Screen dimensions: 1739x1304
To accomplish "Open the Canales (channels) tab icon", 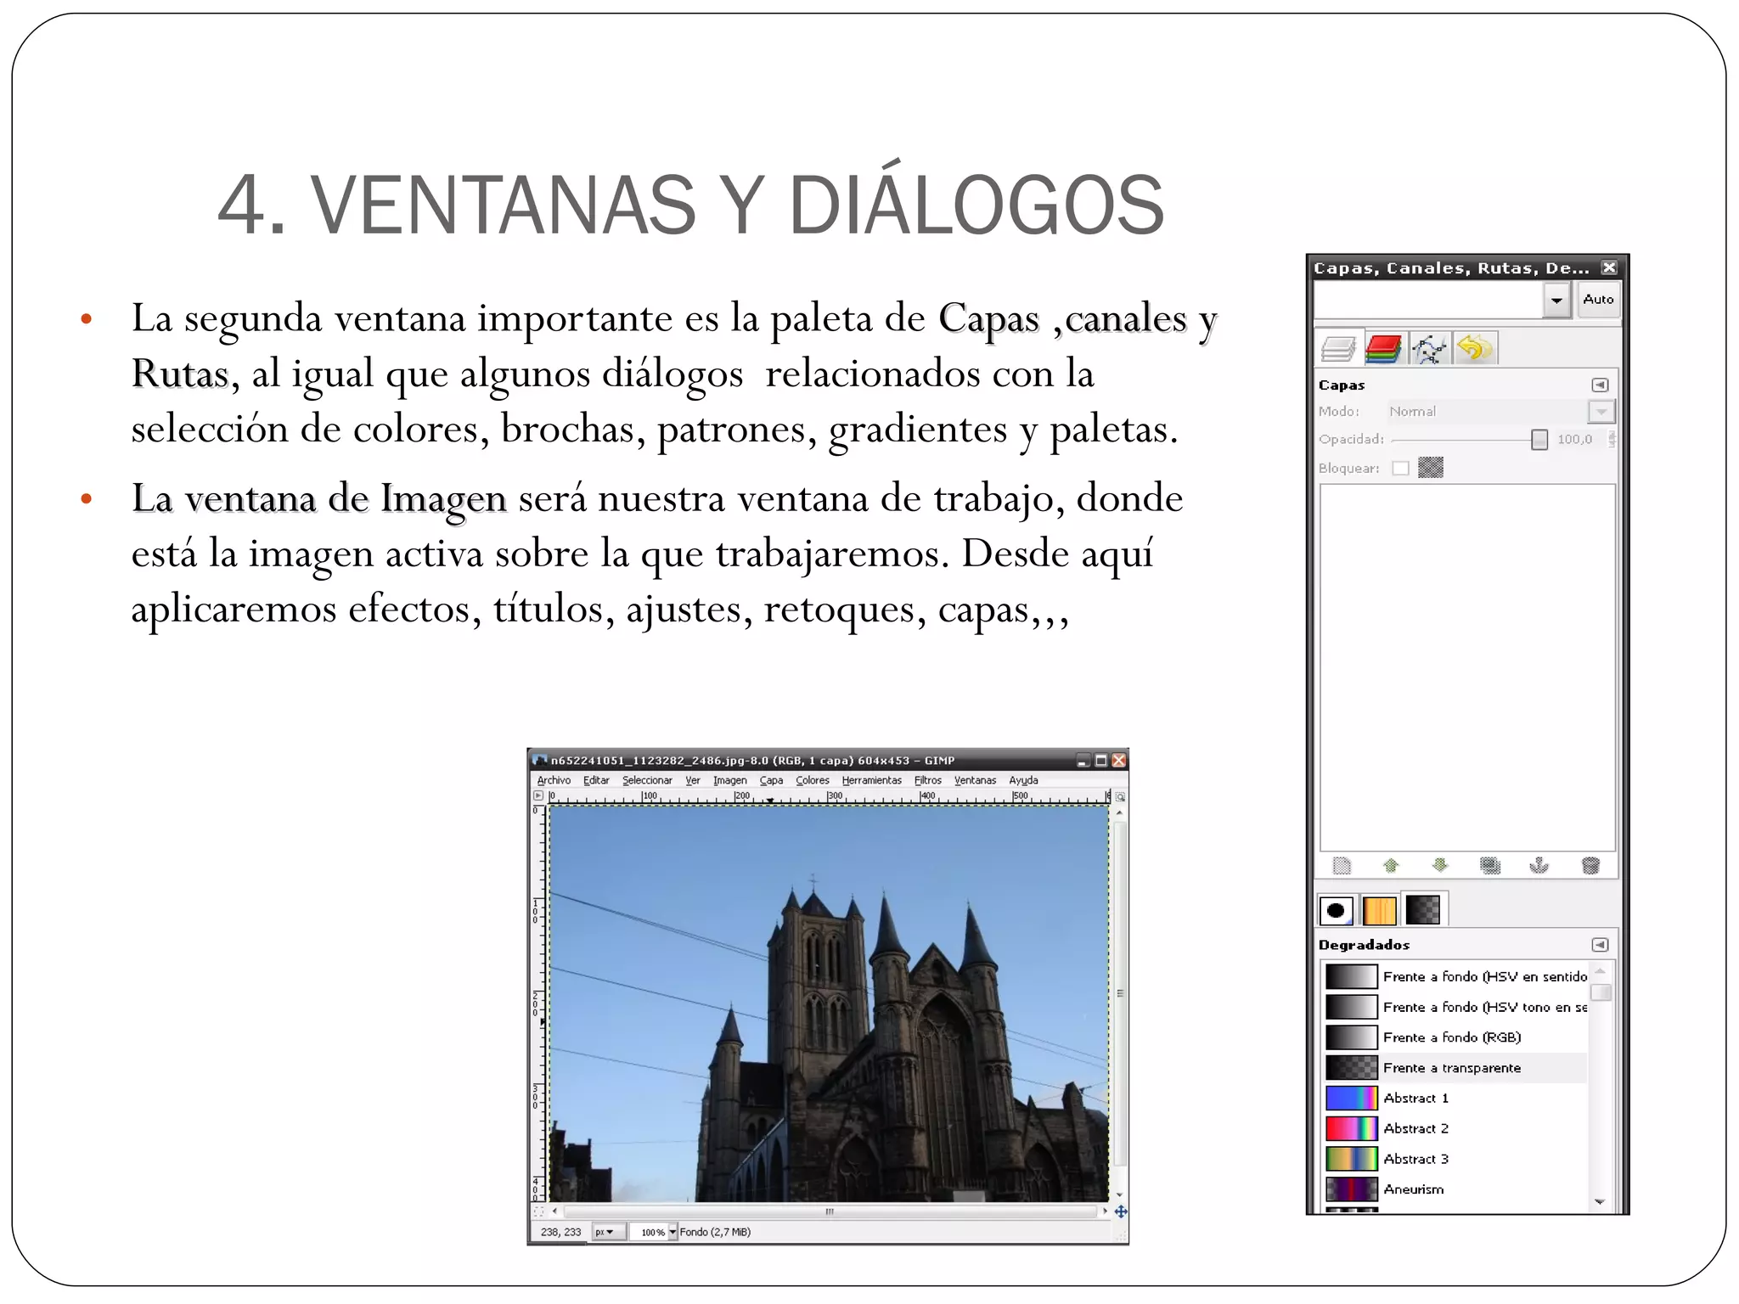I will [1383, 348].
